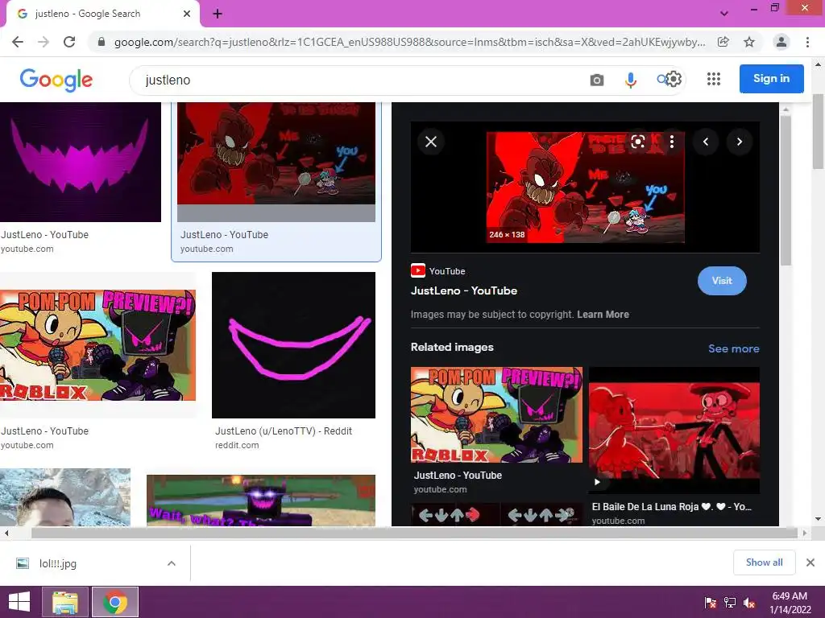This screenshot has width=825, height=618.
Task: Click the horizontal scrollbar right arrow
Action: [x=805, y=533]
